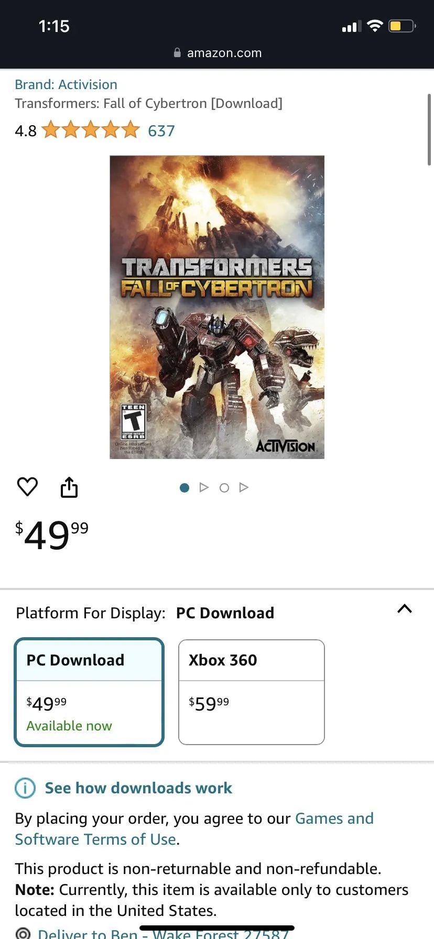
Task: Play the first video triangle indicator
Action: (x=204, y=487)
